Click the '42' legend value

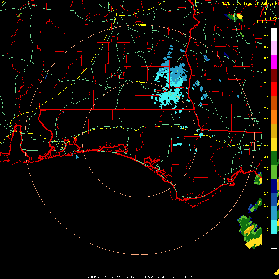[x=266, y=108]
